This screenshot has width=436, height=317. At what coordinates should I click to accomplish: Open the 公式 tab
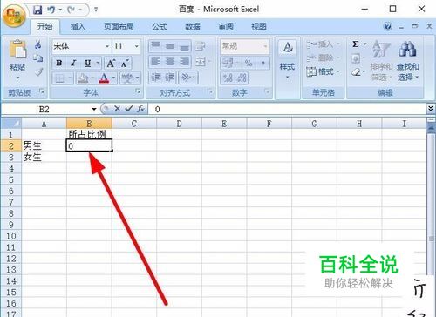click(160, 27)
